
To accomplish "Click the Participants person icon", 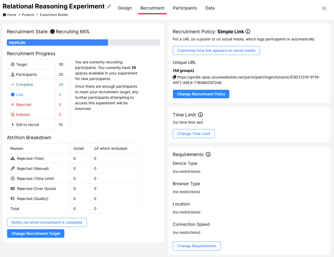I will click(13, 74).
